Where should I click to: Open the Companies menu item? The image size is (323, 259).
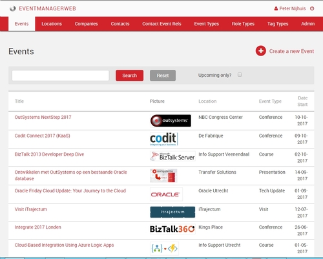86,24
